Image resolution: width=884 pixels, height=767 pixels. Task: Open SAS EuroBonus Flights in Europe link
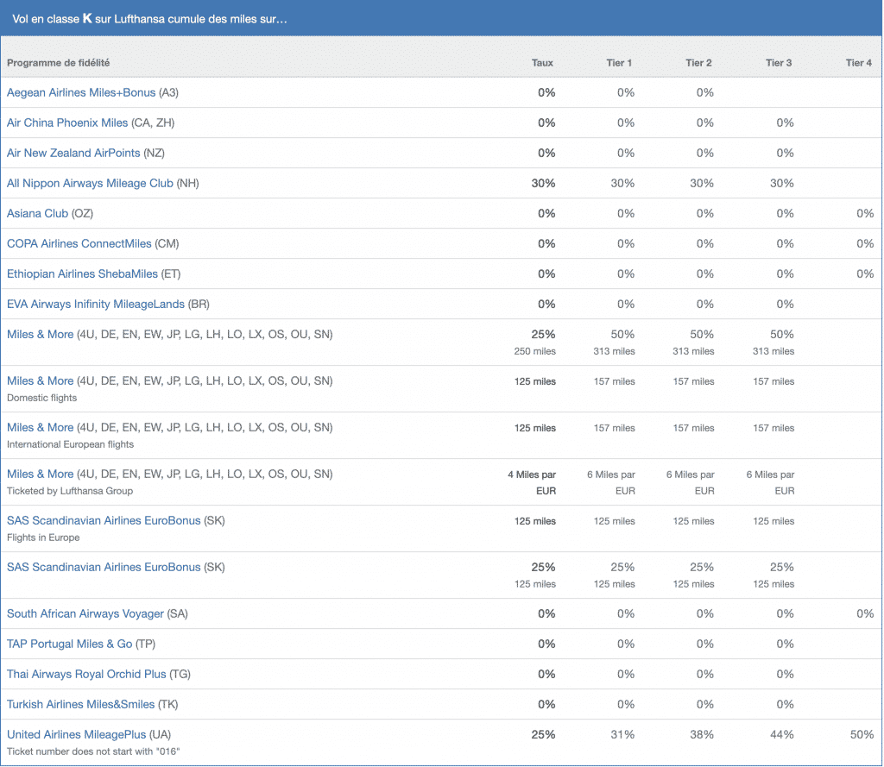coord(104,521)
